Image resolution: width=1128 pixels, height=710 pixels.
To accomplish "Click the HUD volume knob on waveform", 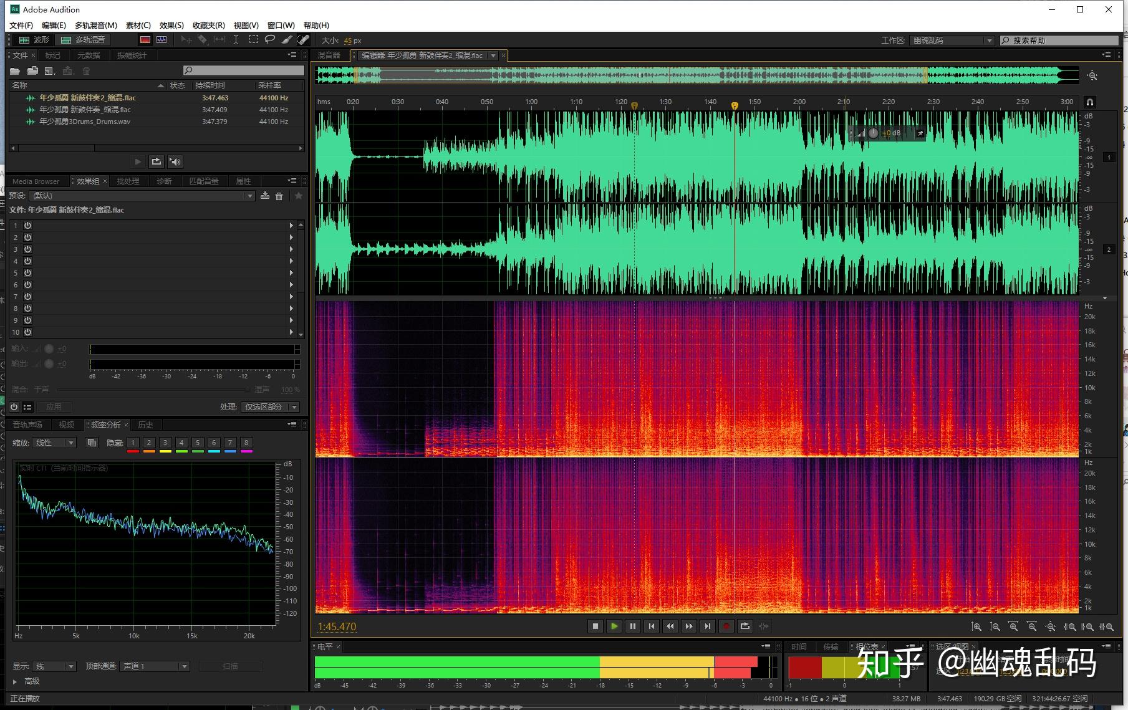I will pos(873,133).
